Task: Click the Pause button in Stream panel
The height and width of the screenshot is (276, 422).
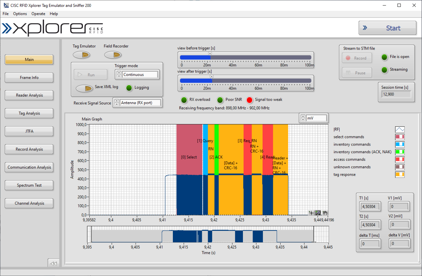Action: pyautogui.click(x=357, y=73)
